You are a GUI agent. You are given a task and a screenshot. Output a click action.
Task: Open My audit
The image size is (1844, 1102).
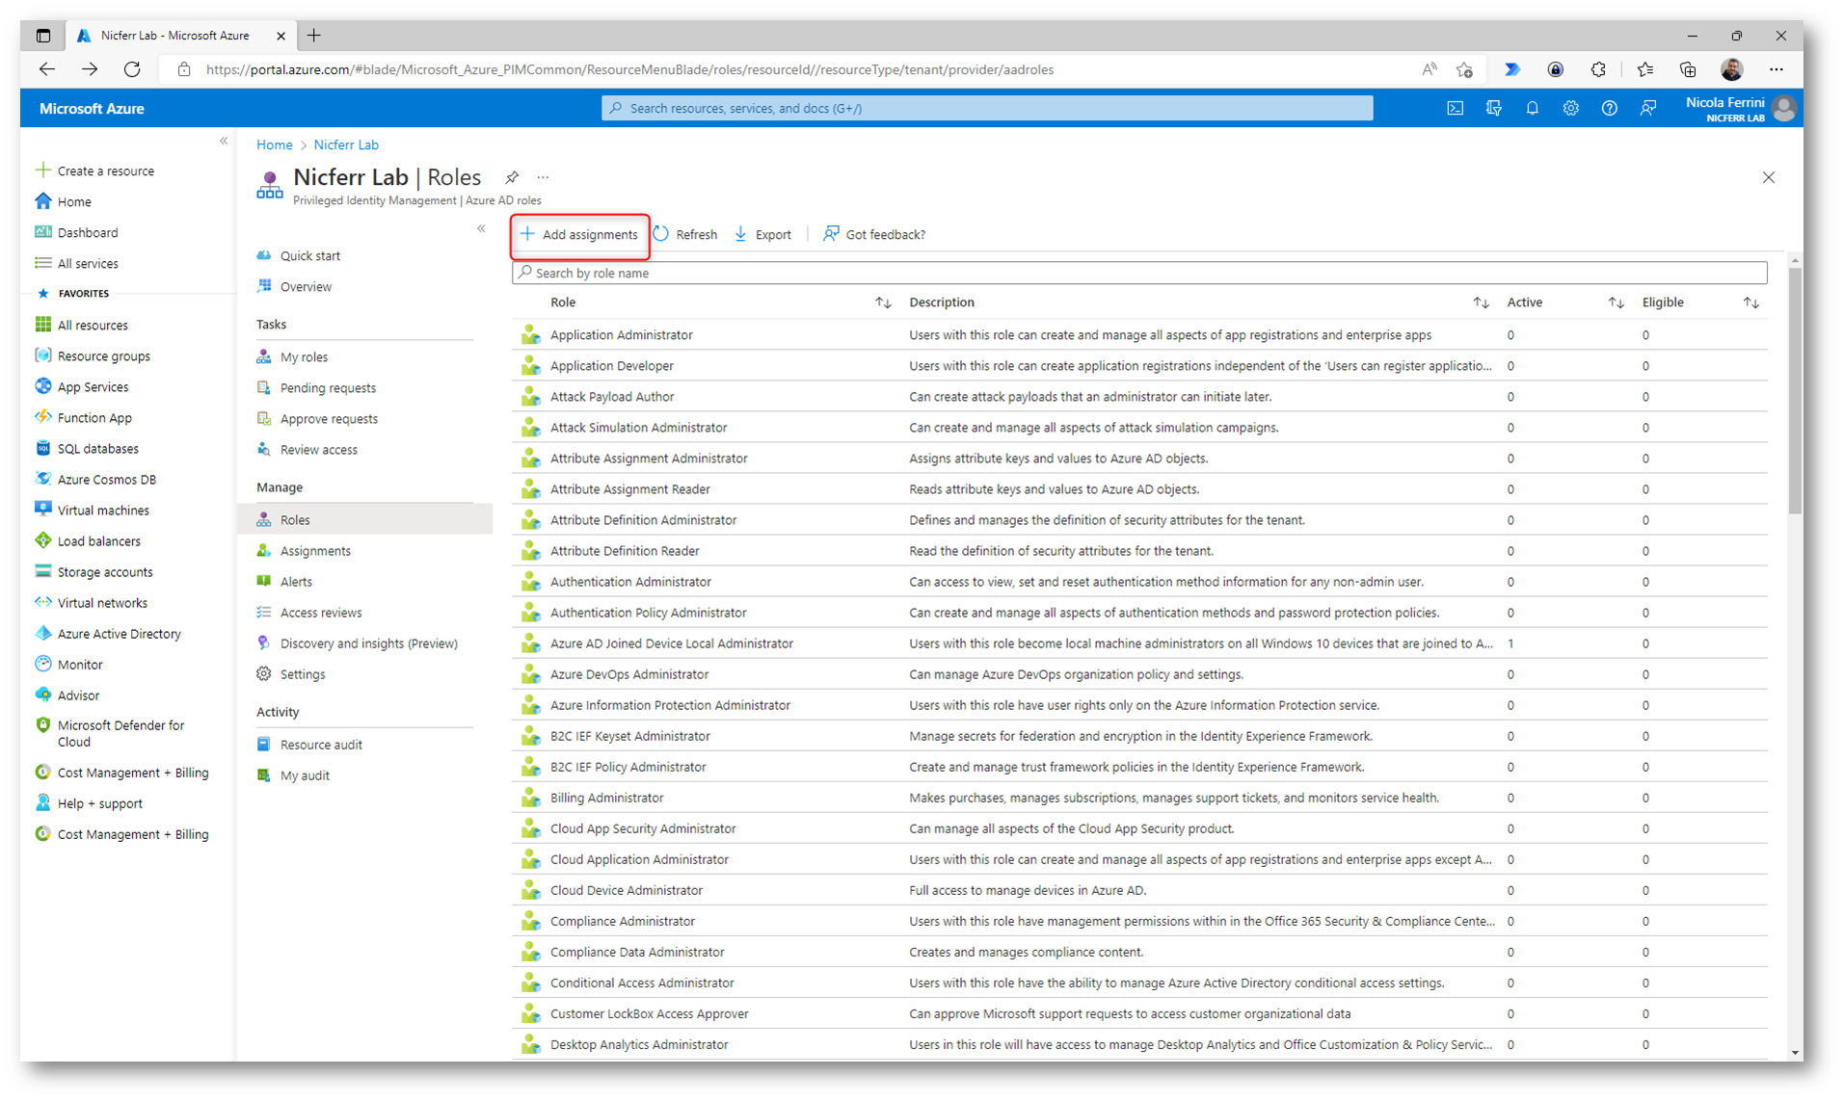(x=305, y=775)
